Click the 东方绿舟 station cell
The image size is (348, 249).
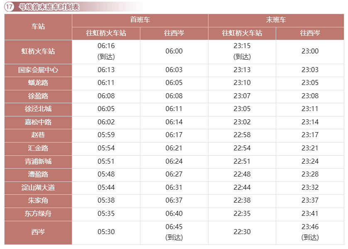[38, 214]
